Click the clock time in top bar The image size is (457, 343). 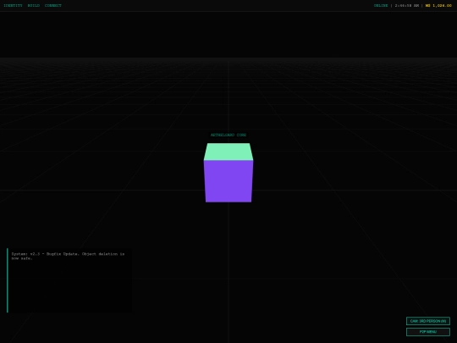[x=407, y=6]
